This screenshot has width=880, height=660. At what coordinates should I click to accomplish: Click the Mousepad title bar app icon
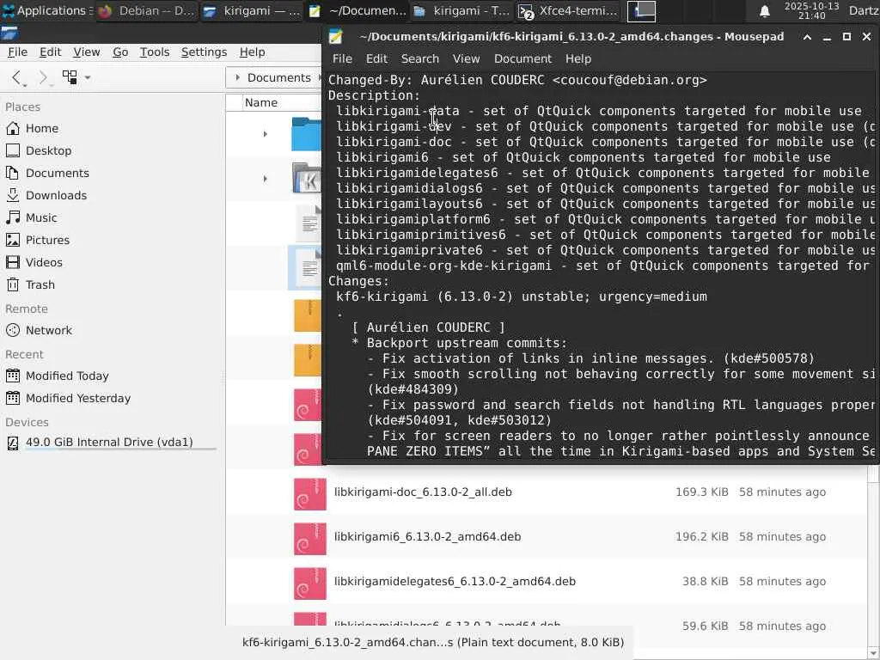(336, 36)
